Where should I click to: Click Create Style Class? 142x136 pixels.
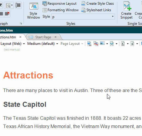coord(98,4)
